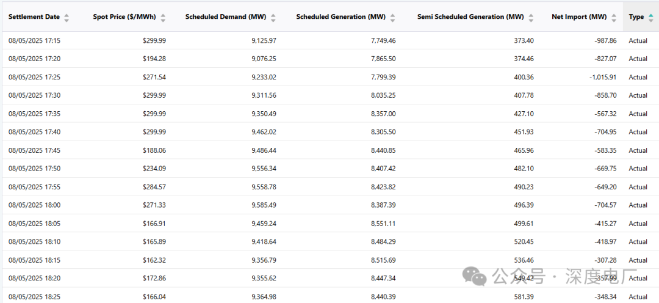The width and height of the screenshot is (659, 303).
Task: Select the Type column header text
Action: 636,17
